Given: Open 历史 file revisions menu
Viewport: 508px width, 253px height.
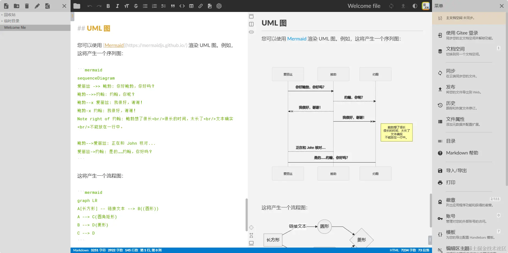Looking at the screenshot, I should 469,105.
